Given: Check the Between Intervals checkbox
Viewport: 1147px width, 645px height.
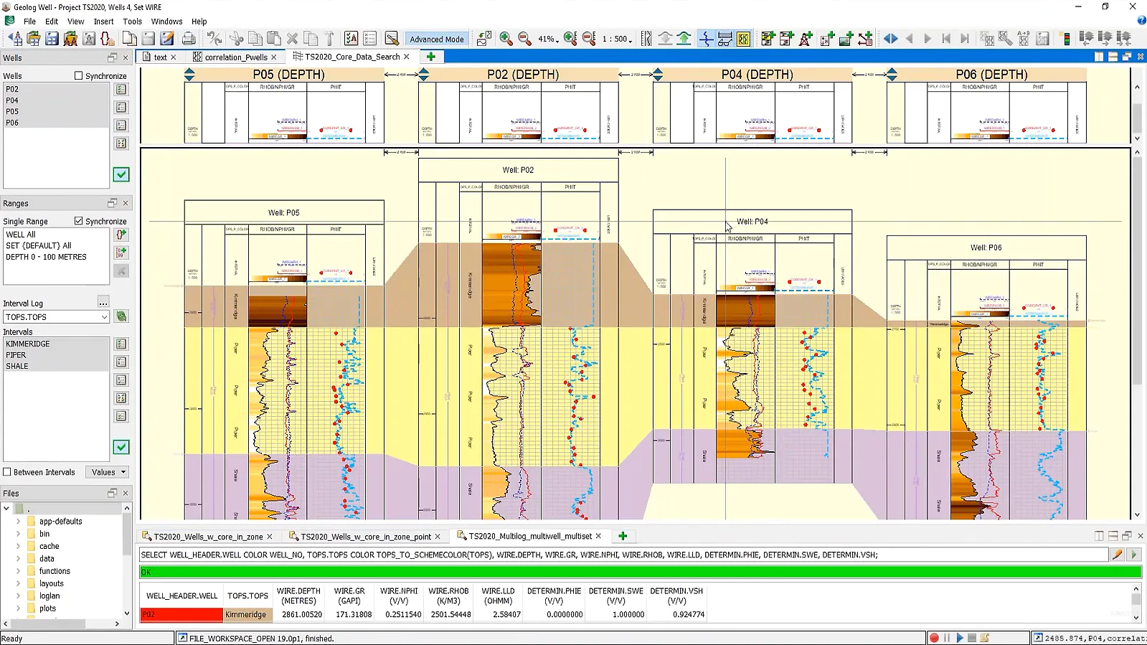Looking at the screenshot, I should click(7, 472).
